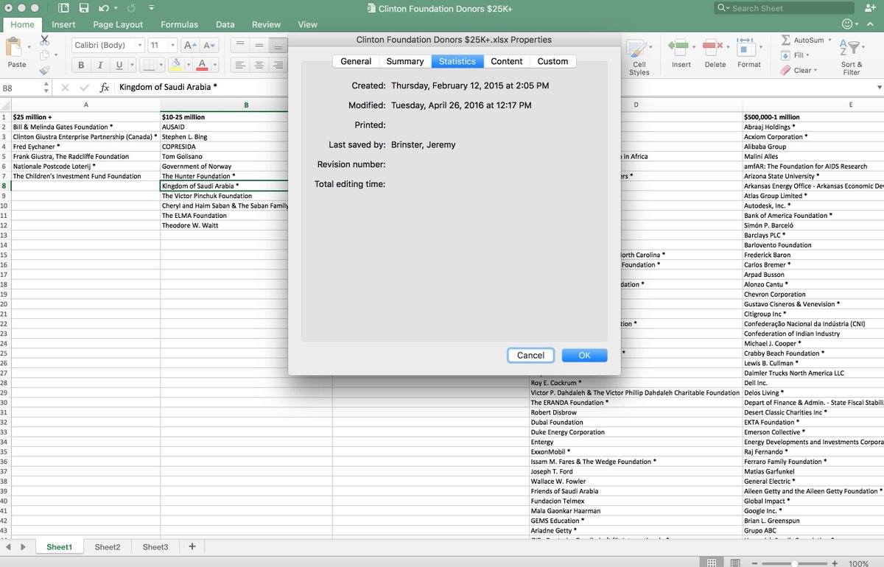884x567 pixels.
Task: Click the Copy icon in ribbon
Action: point(44,55)
